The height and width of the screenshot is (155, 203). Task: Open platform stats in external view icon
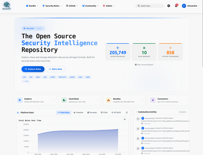[127, 112]
